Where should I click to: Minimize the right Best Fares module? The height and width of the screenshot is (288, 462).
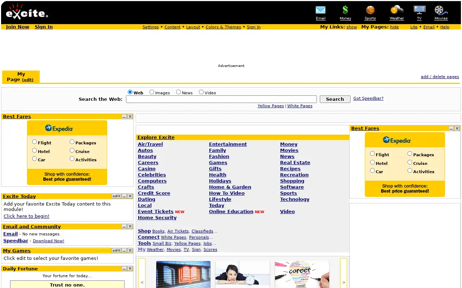coord(451,129)
